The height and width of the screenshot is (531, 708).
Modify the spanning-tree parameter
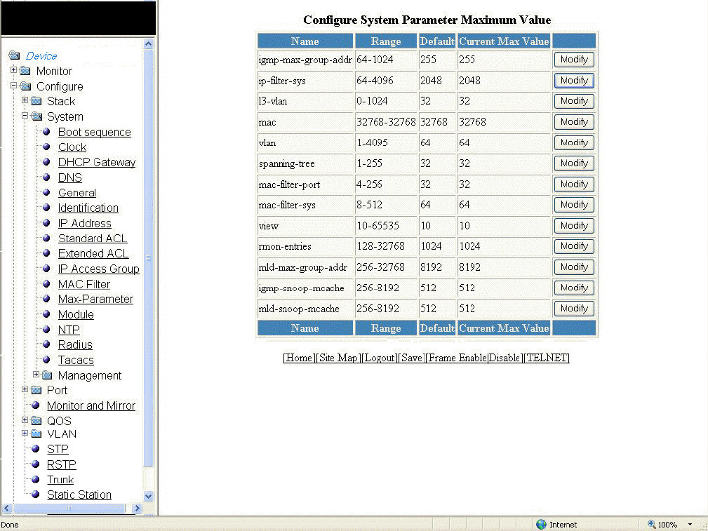click(x=574, y=163)
